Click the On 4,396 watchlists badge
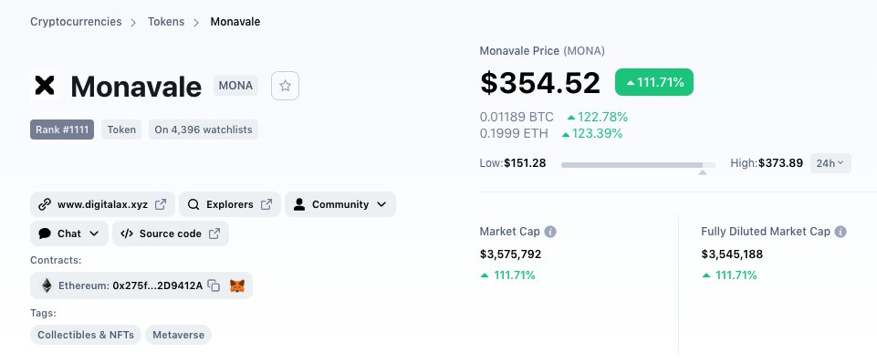This screenshot has height=363, width=877. (x=204, y=130)
